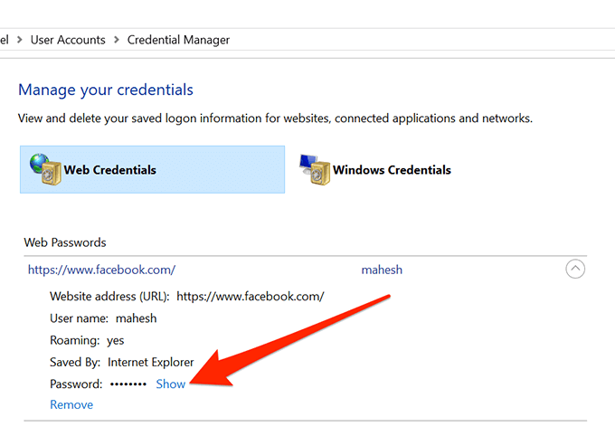Click the mahesh name in entry header
Image resolution: width=615 pixels, height=436 pixels.
[x=382, y=270]
